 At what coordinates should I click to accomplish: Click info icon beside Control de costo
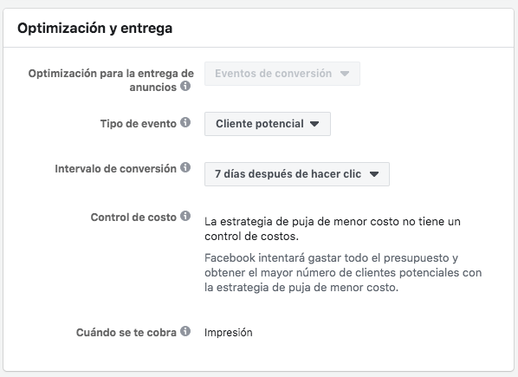click(x=185, y=216)
